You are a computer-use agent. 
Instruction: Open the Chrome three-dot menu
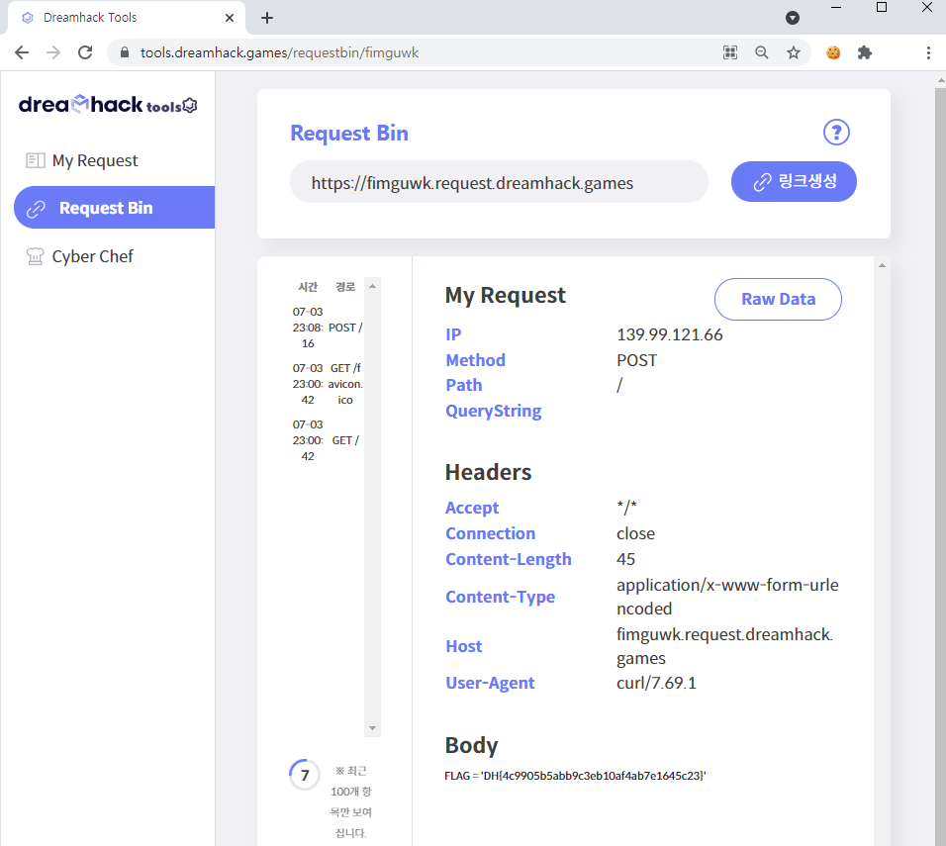(928, 52)
